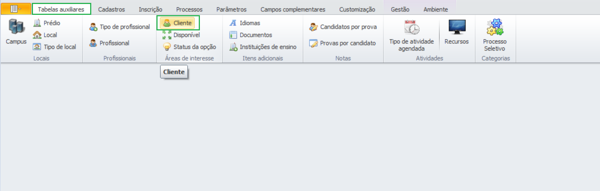Open the Cliente area of interest
This screenshot has height=191, width=600.
[182, 23]
